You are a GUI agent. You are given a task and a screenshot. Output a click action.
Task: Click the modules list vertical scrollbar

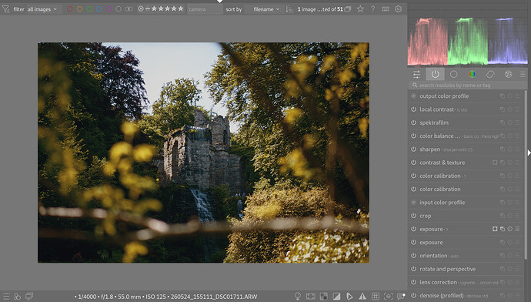[x=526, y=175]
